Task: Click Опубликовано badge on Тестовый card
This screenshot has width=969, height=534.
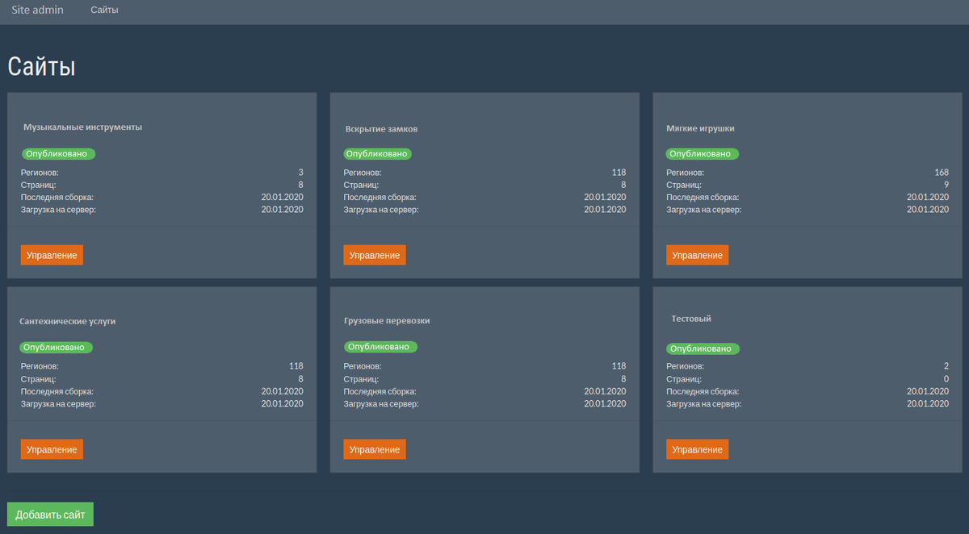Action: click(x=703, y=348)
